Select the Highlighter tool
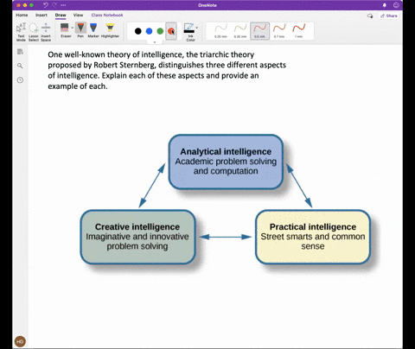This screenshot has width=415, height=349. pos(110,30)
